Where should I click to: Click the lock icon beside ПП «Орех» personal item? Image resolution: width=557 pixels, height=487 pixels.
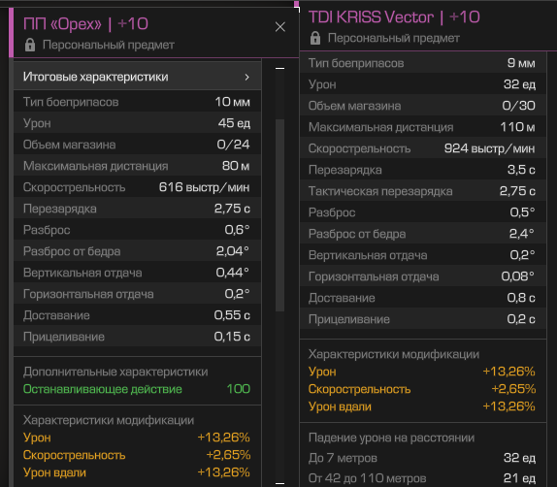tap(30, 45)
